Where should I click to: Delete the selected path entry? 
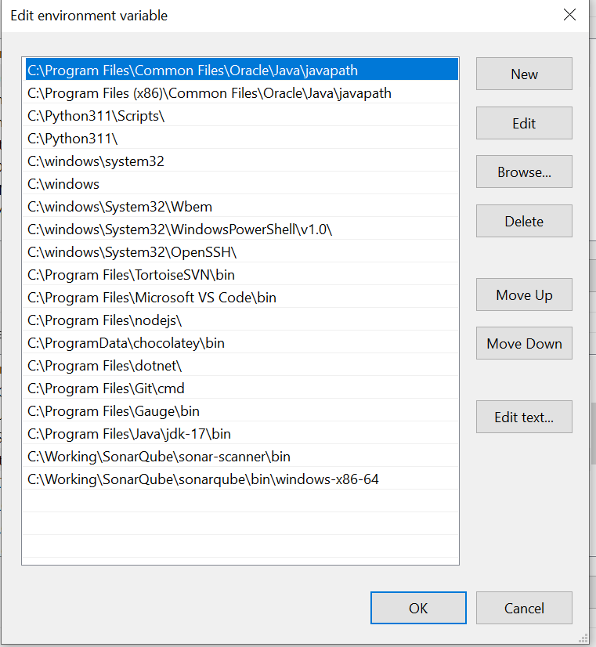(524, 221)
